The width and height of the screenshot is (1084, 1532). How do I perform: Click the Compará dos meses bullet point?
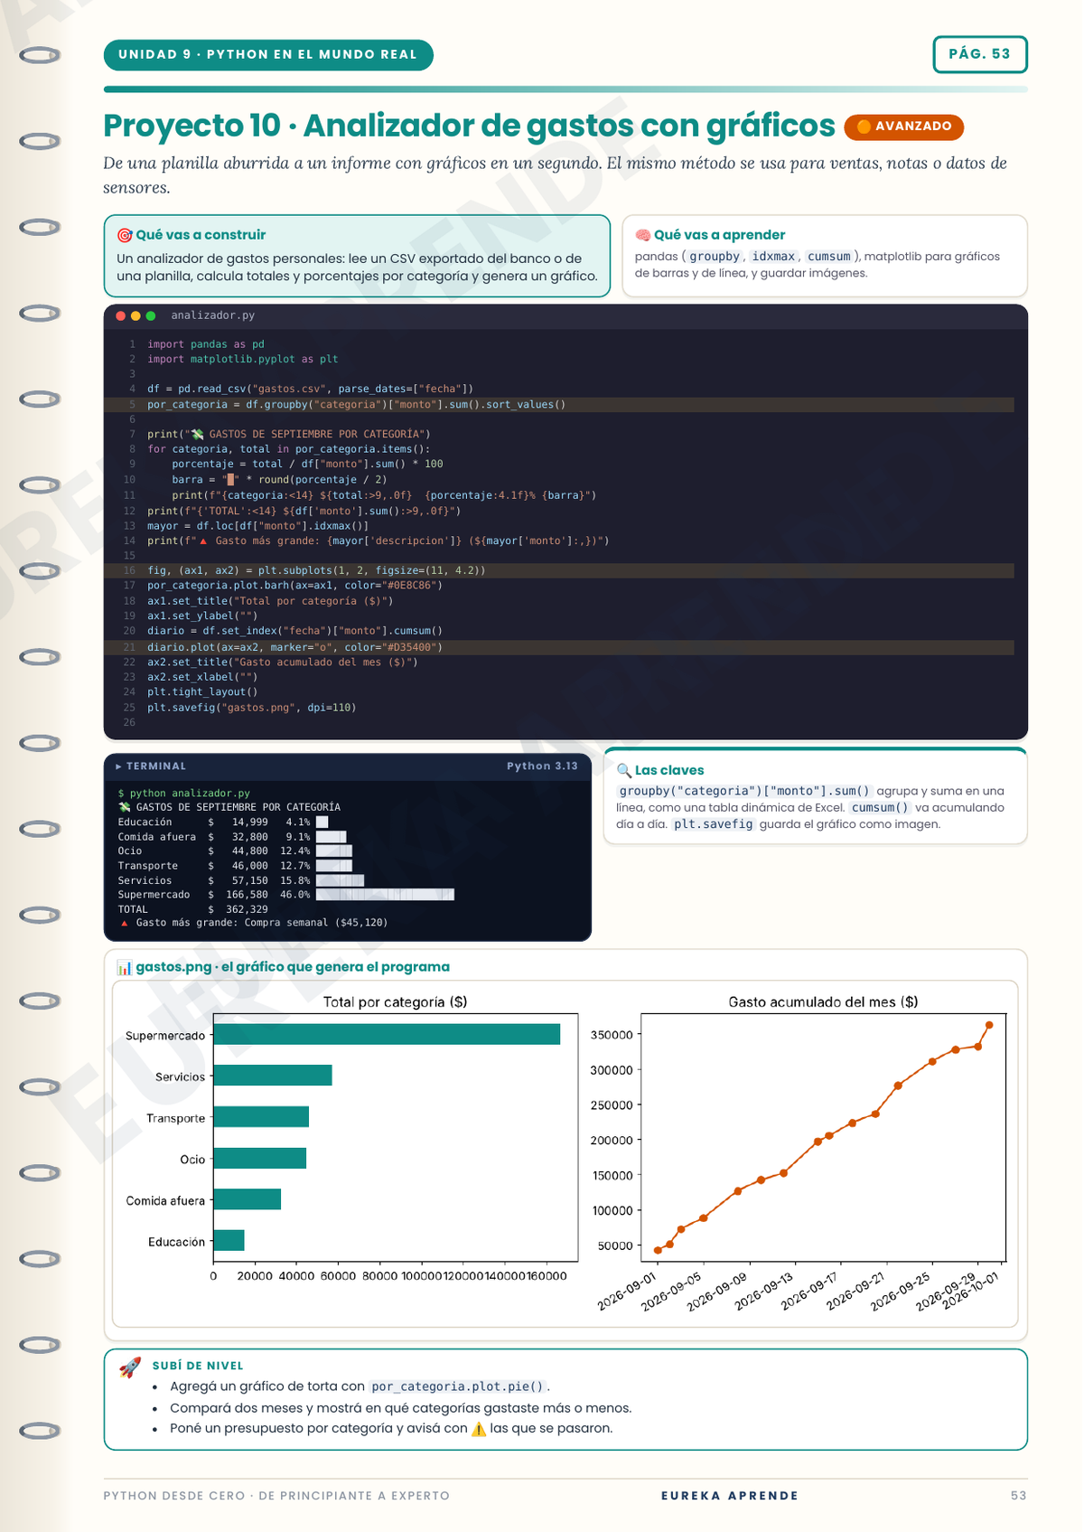[x=401, y=1408]
